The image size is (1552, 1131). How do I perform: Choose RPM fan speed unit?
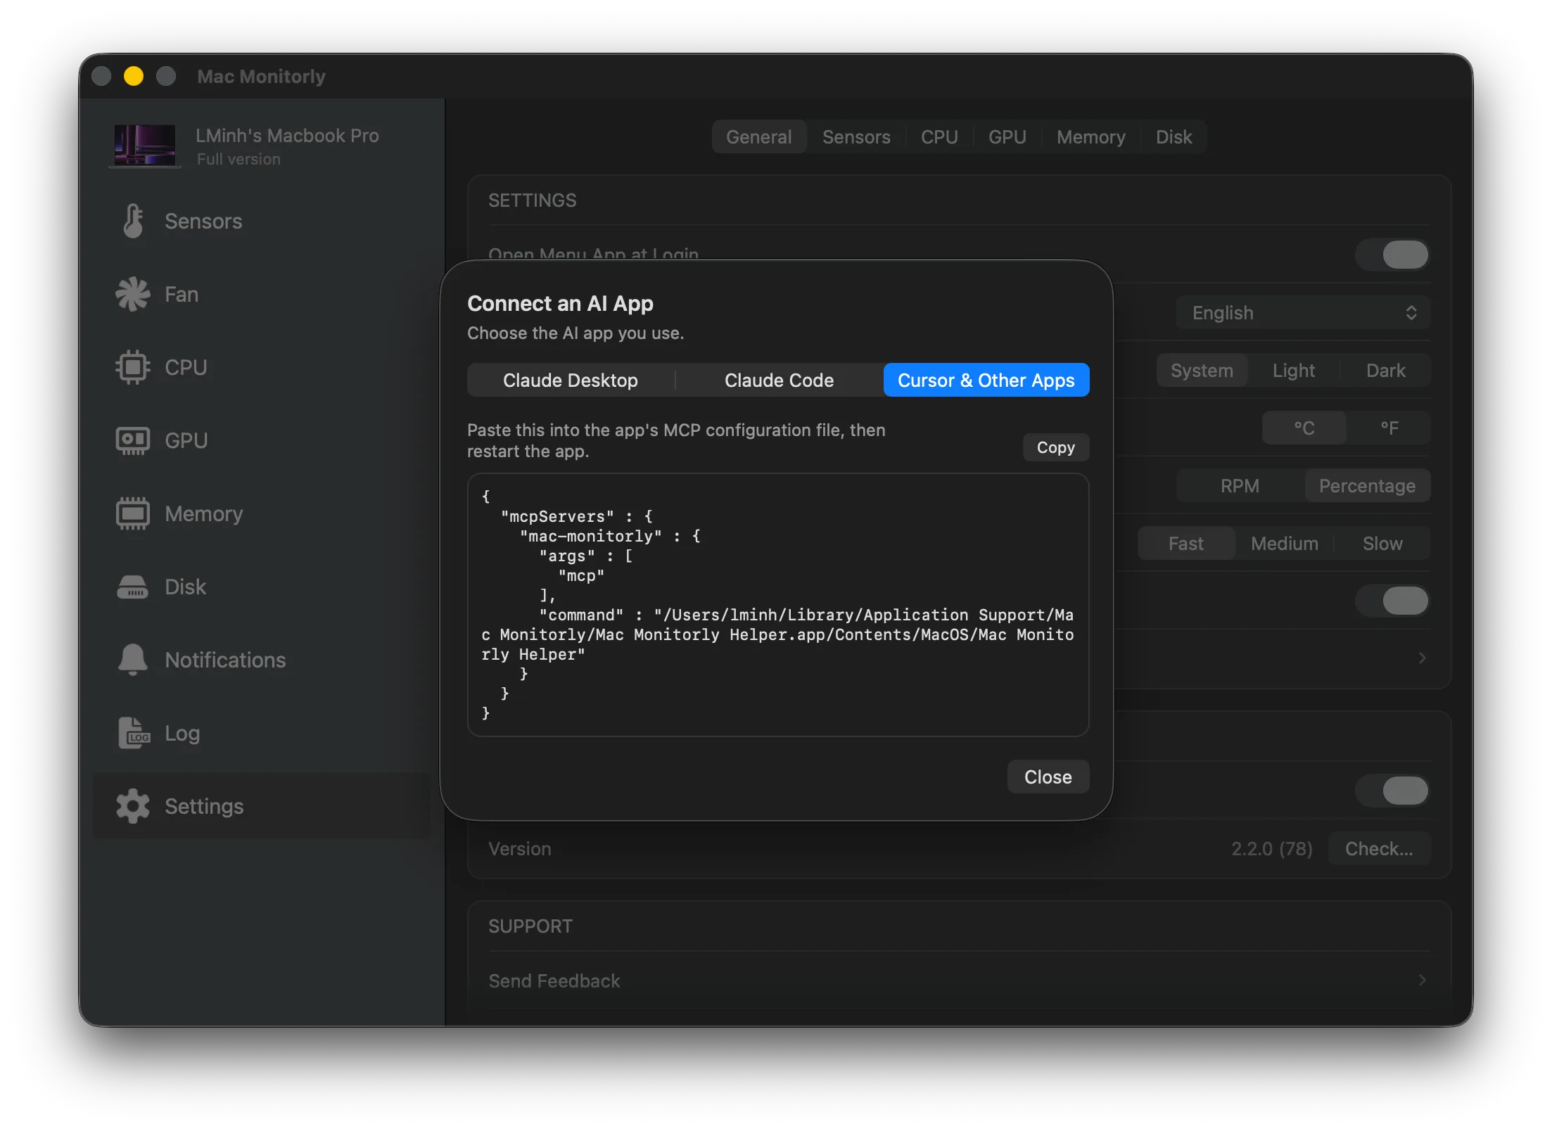click(x=1240, y=485)
